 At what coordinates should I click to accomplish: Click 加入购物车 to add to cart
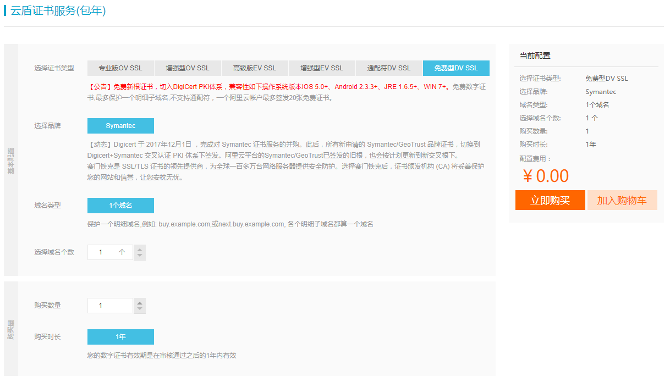[622, 201]
